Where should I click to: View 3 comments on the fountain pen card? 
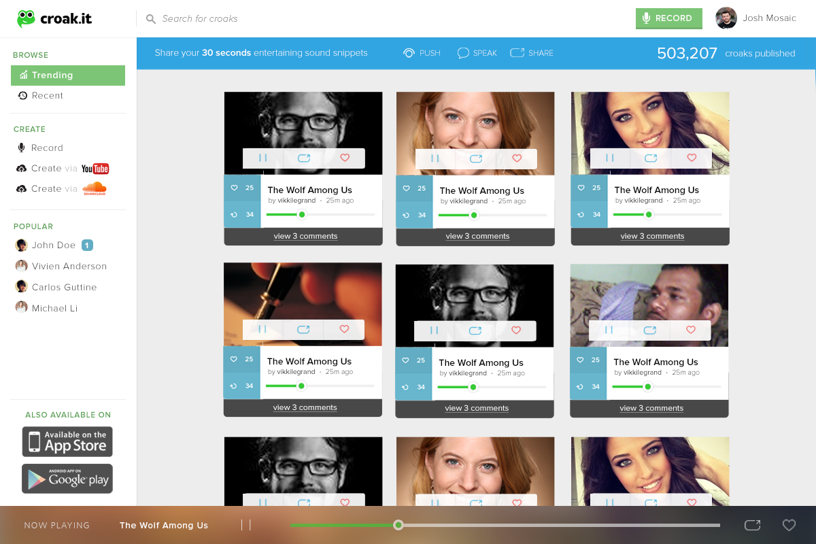pos(305,408)
